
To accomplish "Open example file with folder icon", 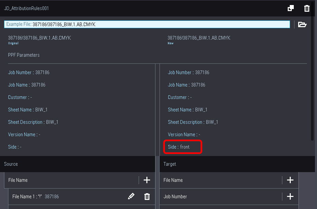I will point(302,24).
